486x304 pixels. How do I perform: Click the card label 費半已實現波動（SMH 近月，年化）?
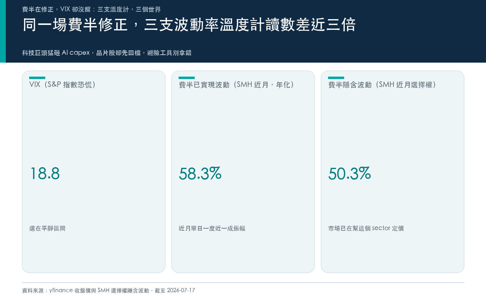coord(236,85)
